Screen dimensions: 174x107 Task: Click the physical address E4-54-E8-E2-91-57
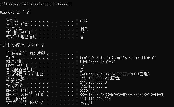click(97, 62)
